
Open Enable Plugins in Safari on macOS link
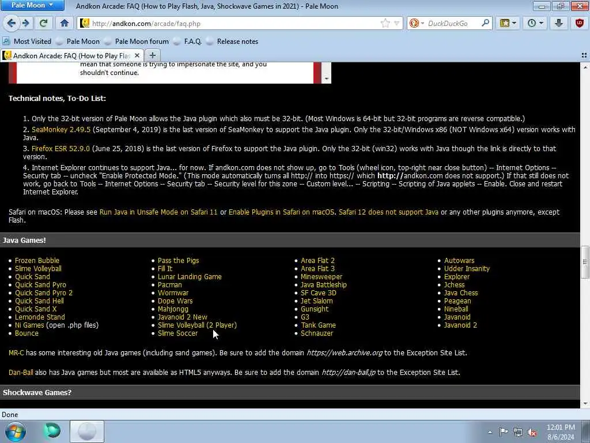click(x=281, y=212)
